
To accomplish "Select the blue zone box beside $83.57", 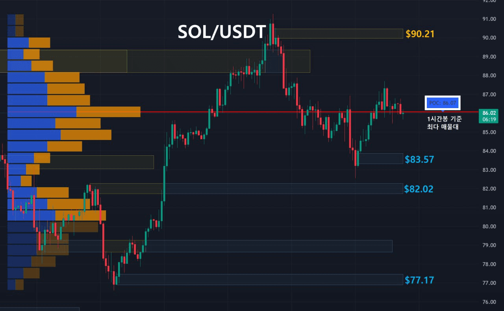I will click(x=381, y=158).
